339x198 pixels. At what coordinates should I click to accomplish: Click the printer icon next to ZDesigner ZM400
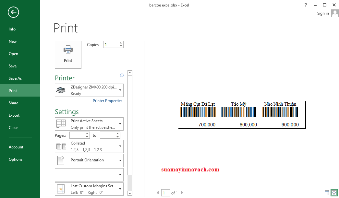[61, 90]
